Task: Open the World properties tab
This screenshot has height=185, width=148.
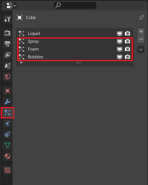Action: [7, 77]
